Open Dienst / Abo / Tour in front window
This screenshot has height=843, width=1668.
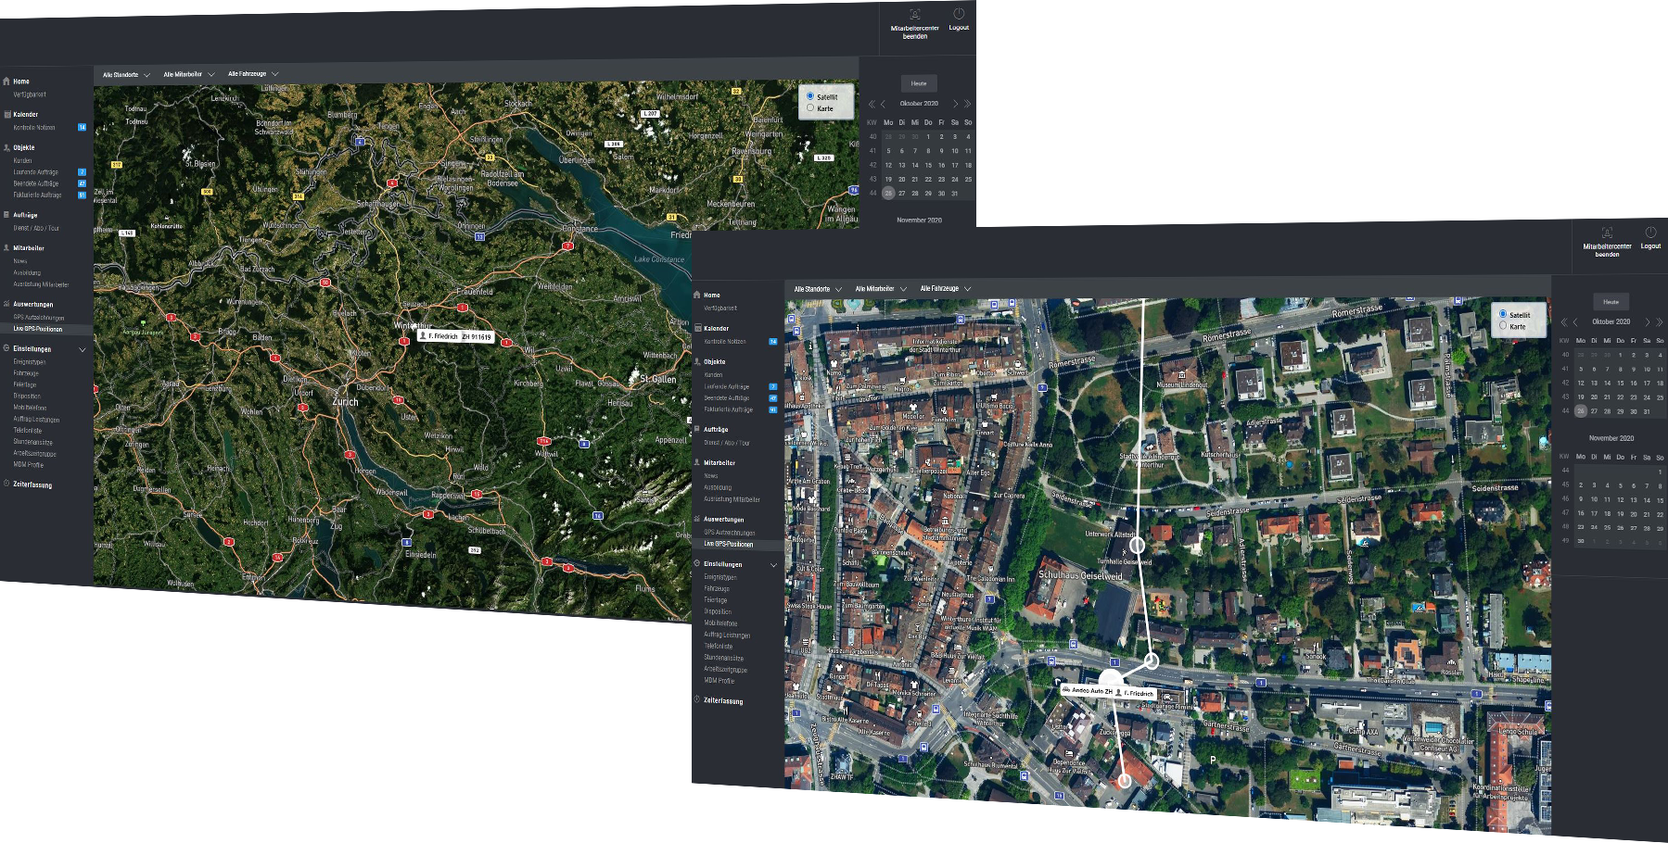[727, 443]
